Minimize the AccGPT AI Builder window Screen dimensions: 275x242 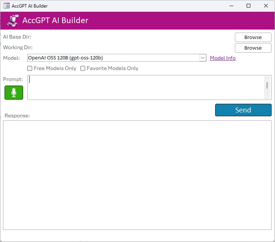(x=231, y=6)
